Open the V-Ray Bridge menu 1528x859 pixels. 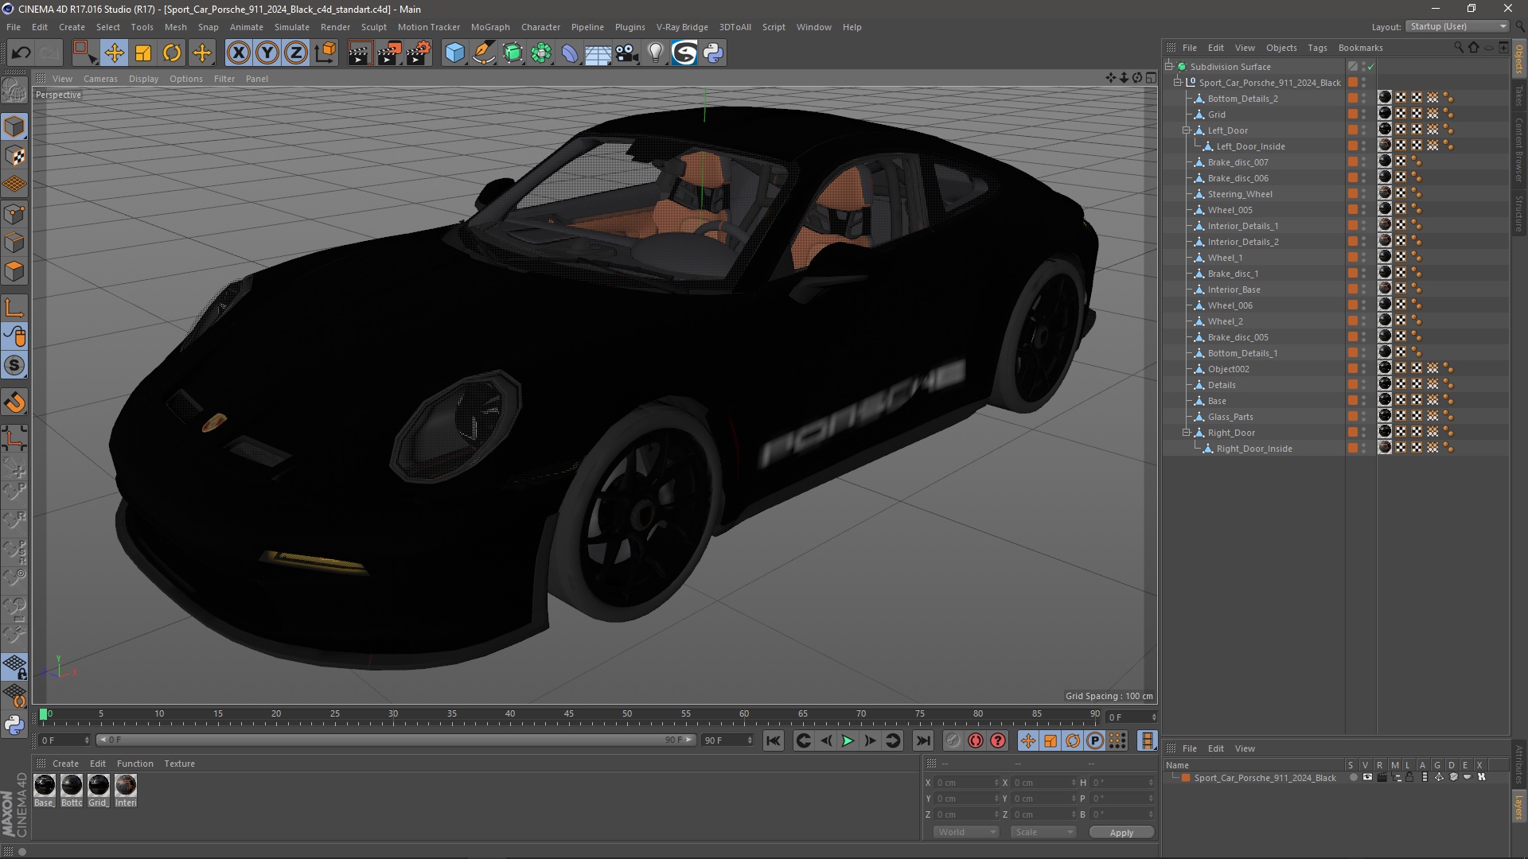click(x=682, y=27)
